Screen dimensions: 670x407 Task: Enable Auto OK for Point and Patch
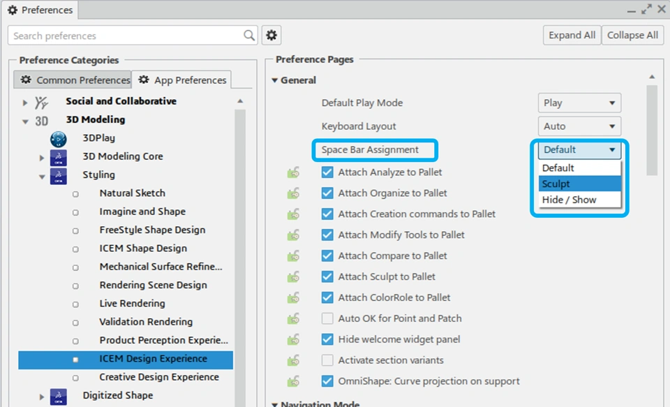click(327, 318)
